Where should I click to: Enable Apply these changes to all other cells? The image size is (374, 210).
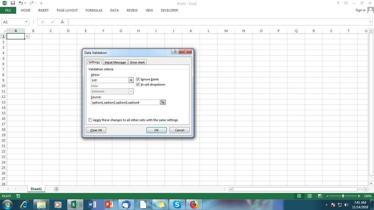click(90, 120)
